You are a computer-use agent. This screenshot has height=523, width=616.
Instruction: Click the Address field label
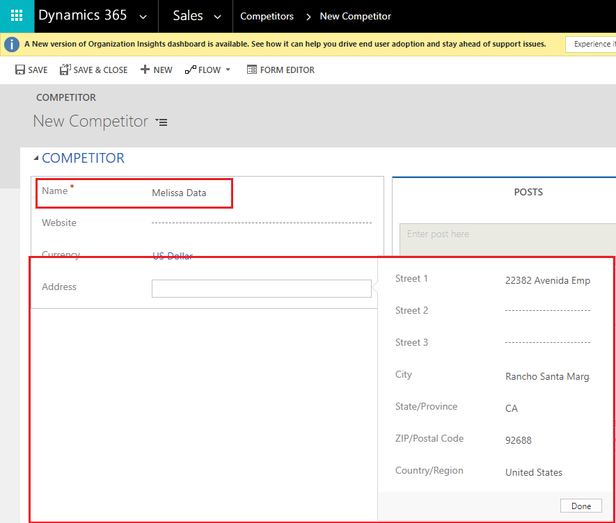(59, 287)
